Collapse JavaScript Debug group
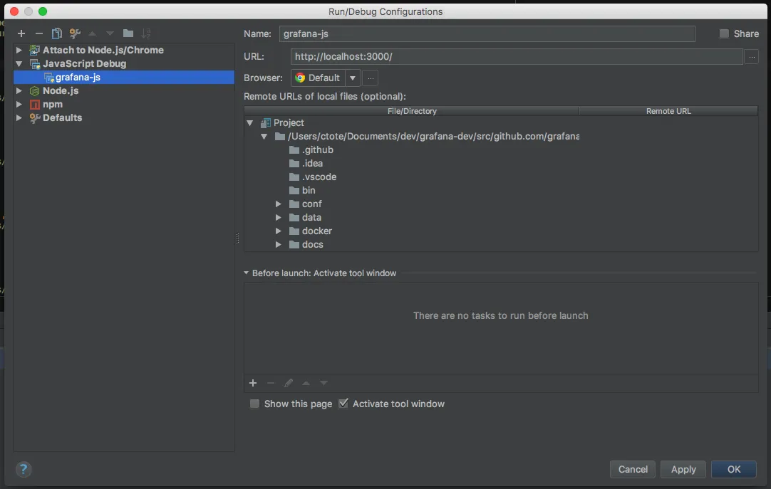 click(19, 64)
